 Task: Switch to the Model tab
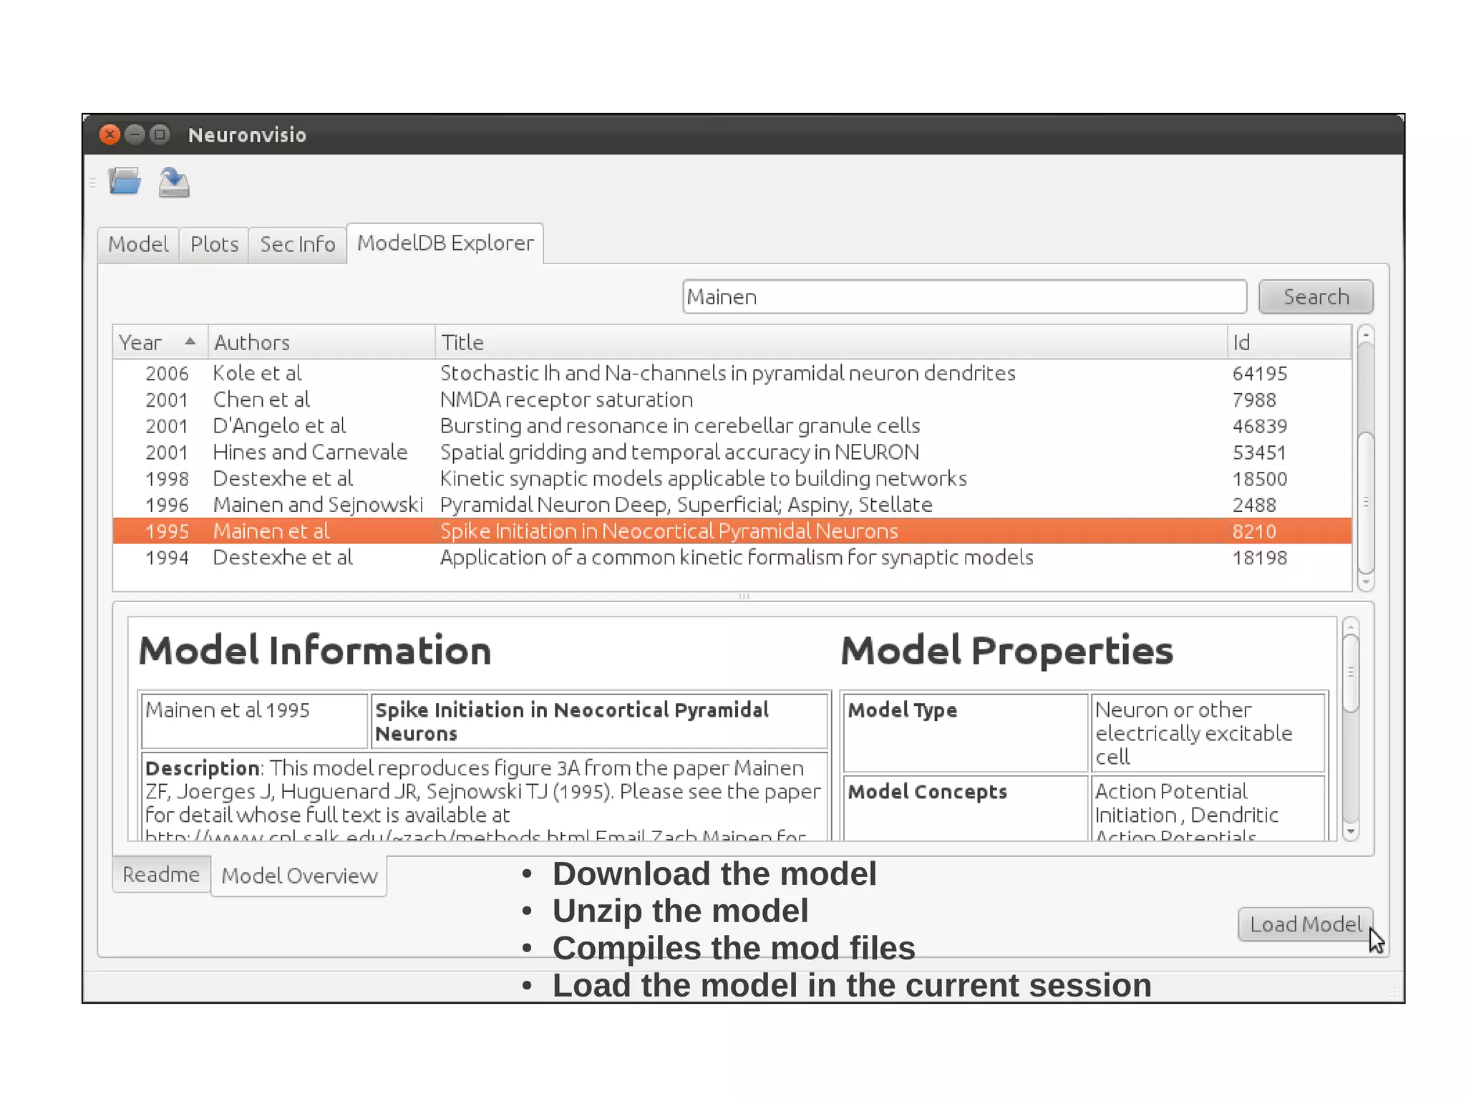pos(138,244)
